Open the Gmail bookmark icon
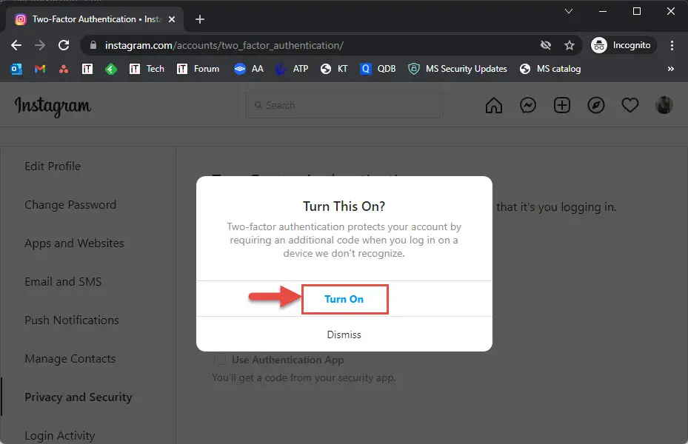This screenshot has width=688, height=444. coord(40,69)
